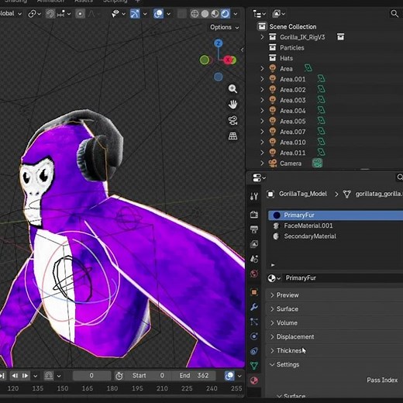Viewport: 403px width, 403px height.
Task: Switch to Rendered viewport shading
Action: pyautogui.click(x=225, y=14)
